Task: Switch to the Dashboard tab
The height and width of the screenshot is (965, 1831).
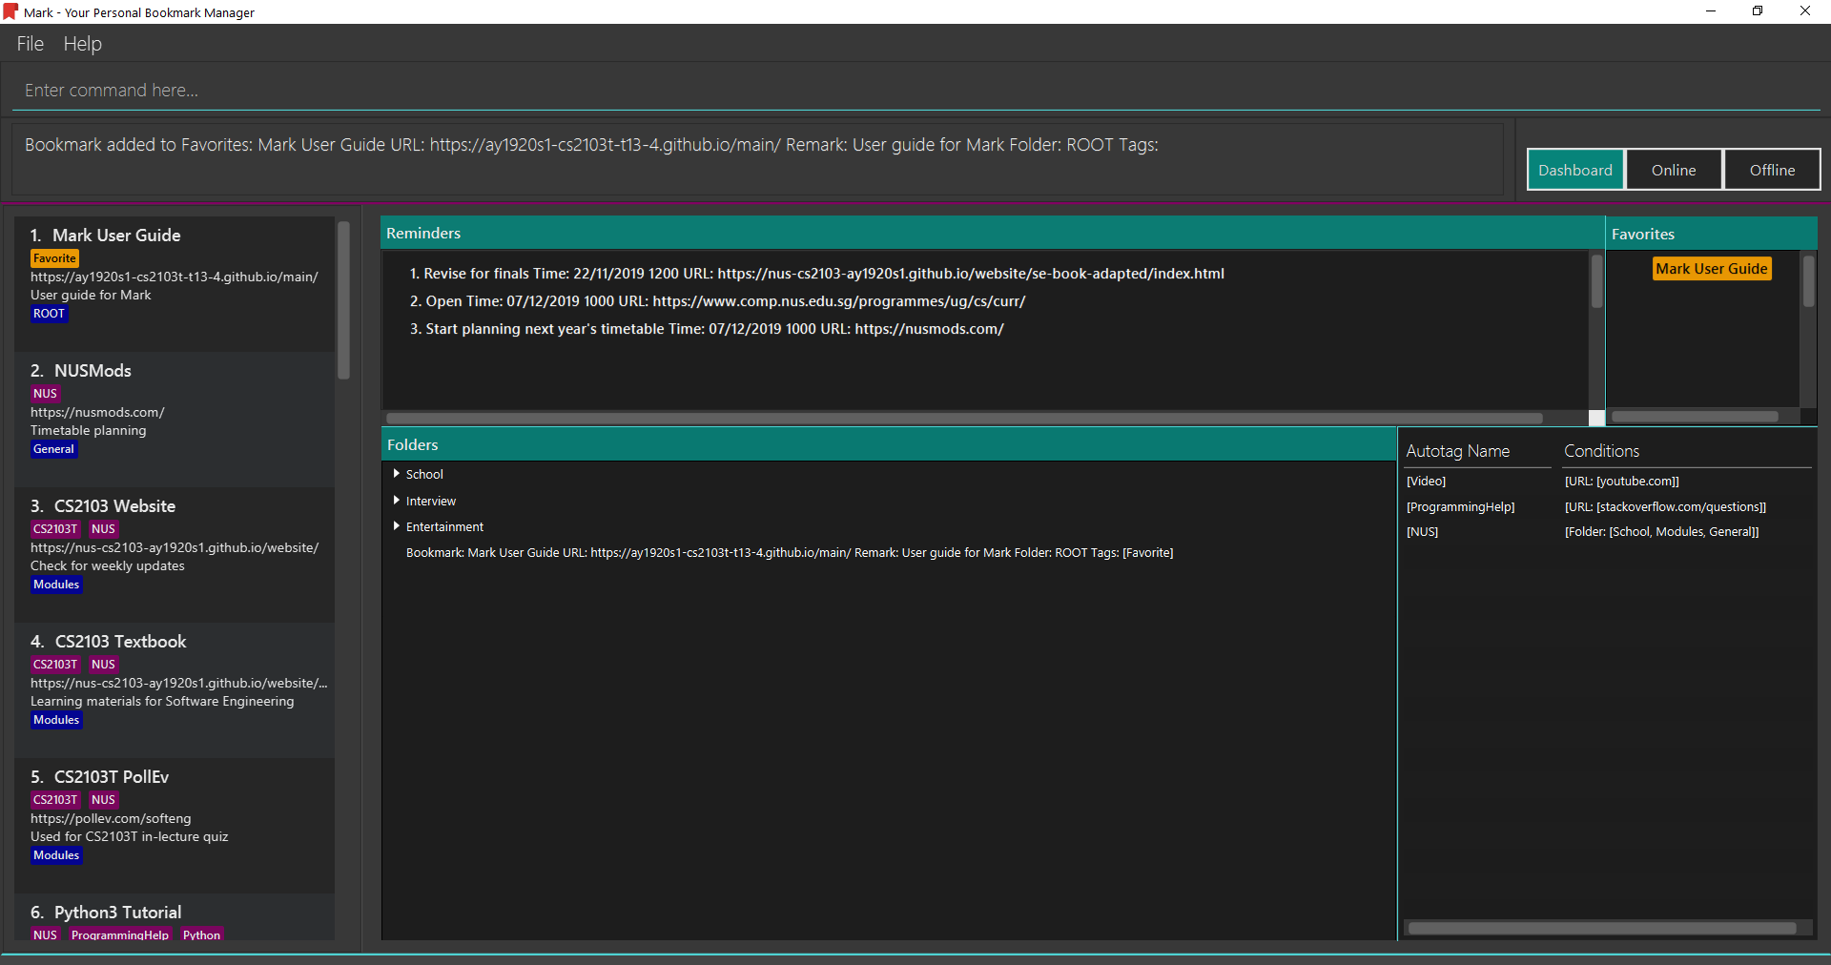Action: (1575, 170)
